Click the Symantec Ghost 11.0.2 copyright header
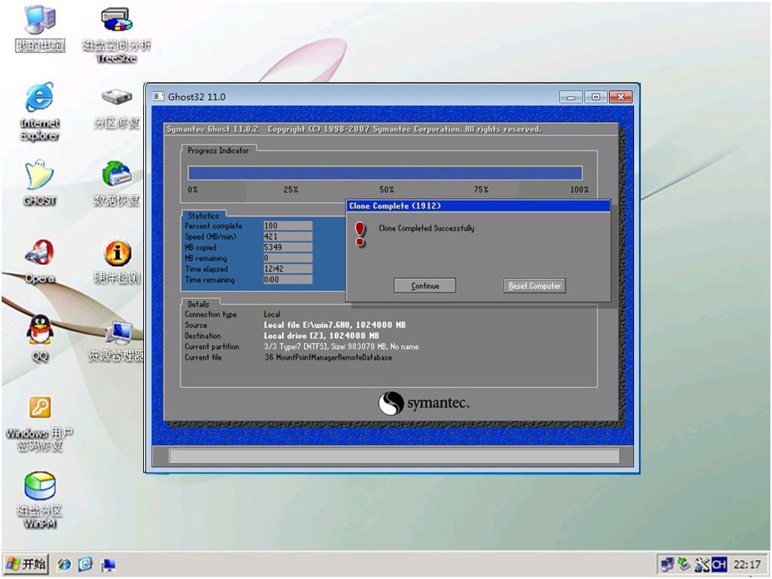The height and width of the screenshot is (579, 772). (x=354, y=129)
